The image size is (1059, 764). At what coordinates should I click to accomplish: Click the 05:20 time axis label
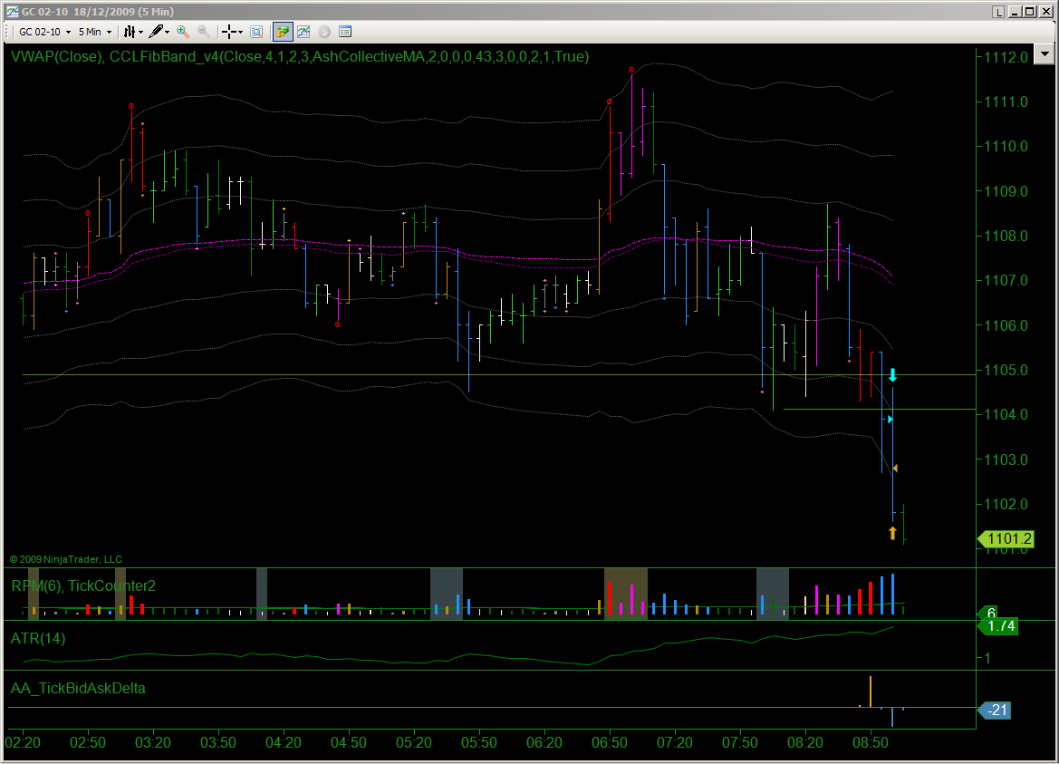(413, 743)
